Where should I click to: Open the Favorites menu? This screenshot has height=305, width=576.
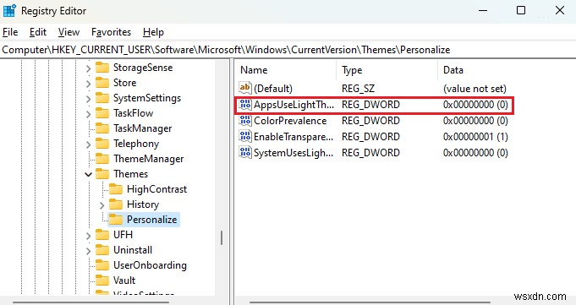click(x=111, y=32)
